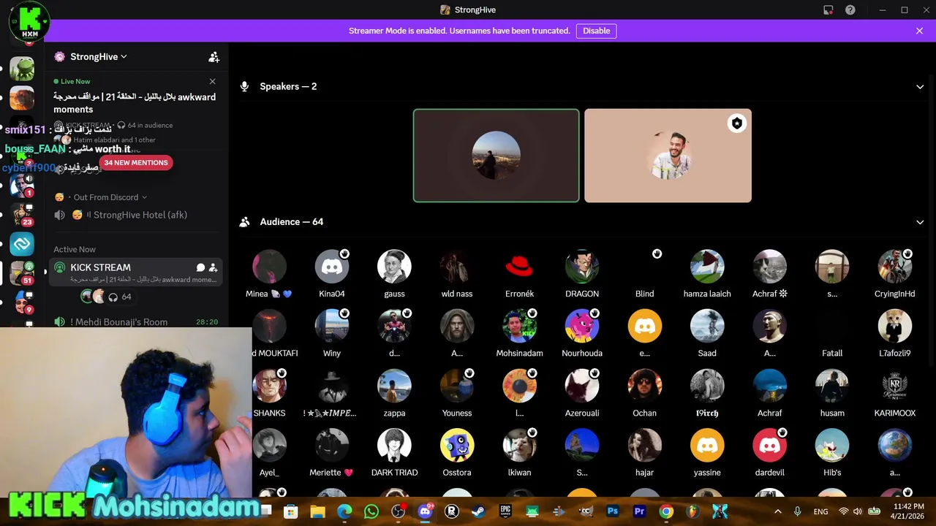
Task: Select the first speaker tile with green border
Action: pos(496,156)
